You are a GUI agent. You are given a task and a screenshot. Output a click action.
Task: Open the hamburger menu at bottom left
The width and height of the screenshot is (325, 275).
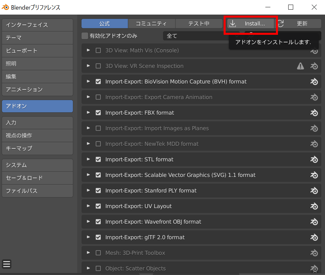pos(7,264)
